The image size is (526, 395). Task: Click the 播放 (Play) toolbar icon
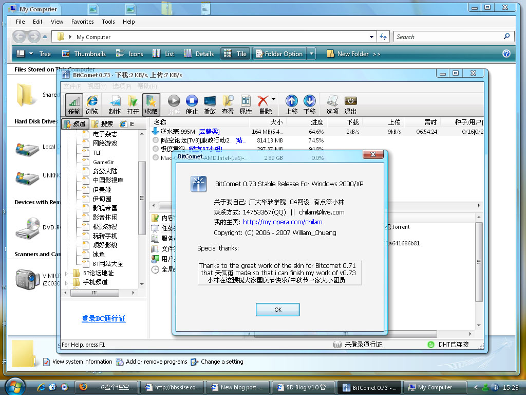click(210, 104)
